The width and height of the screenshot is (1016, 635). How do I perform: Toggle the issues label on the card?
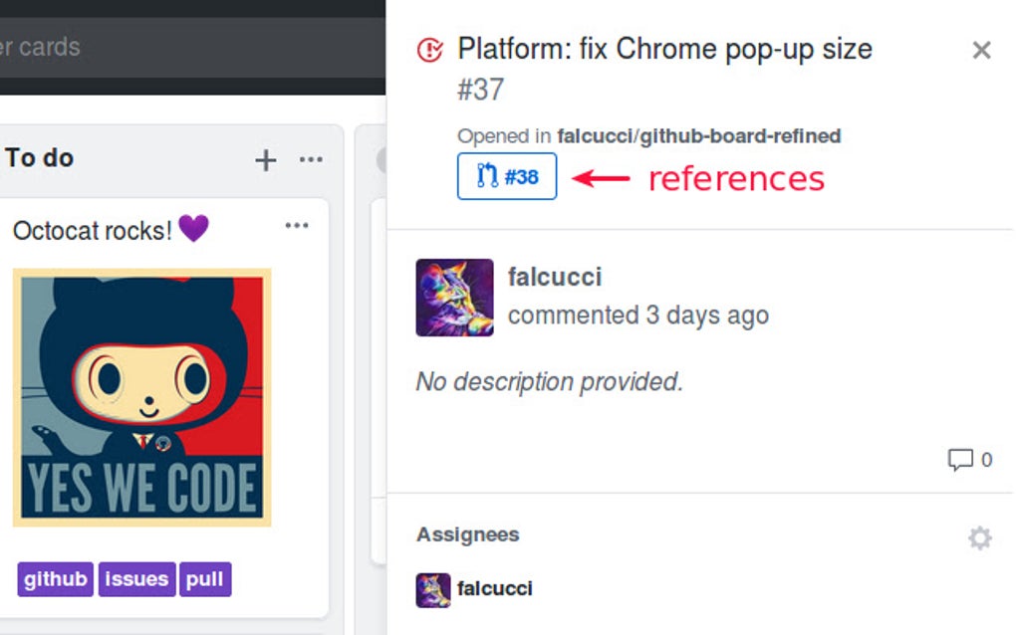coord(136,579)
